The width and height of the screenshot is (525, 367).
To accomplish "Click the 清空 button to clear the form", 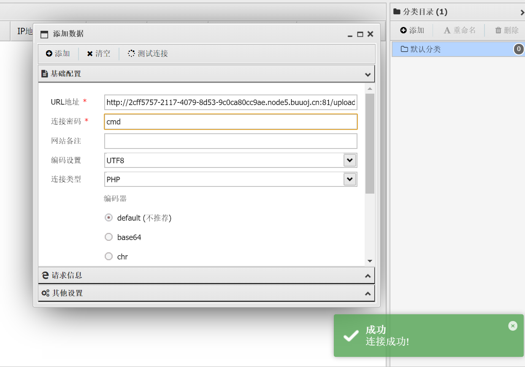I will tap(98, 54).
